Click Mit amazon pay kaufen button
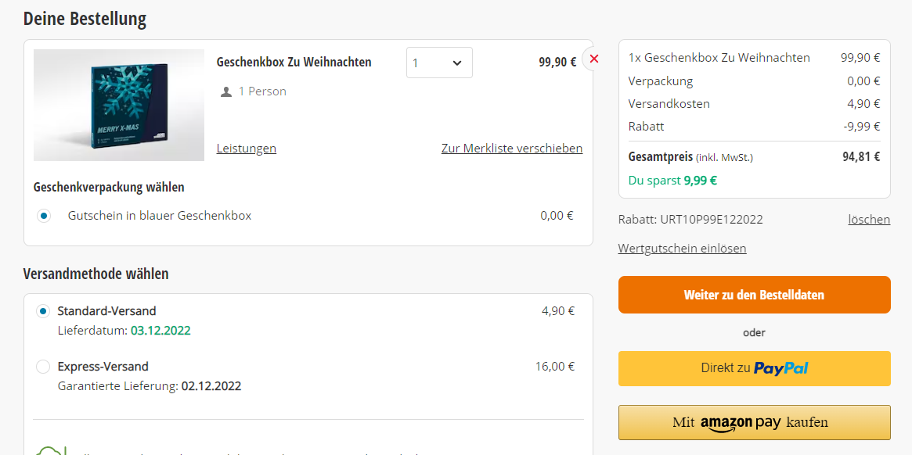The width and height of the screenshot is (912, 455). tap(755, 422)
